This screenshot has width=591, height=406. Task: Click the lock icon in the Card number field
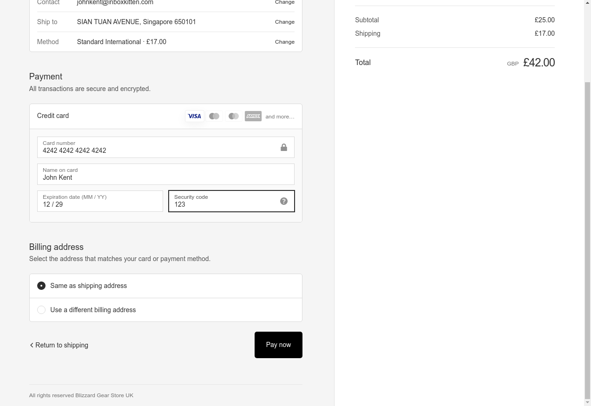click(284, 147)
